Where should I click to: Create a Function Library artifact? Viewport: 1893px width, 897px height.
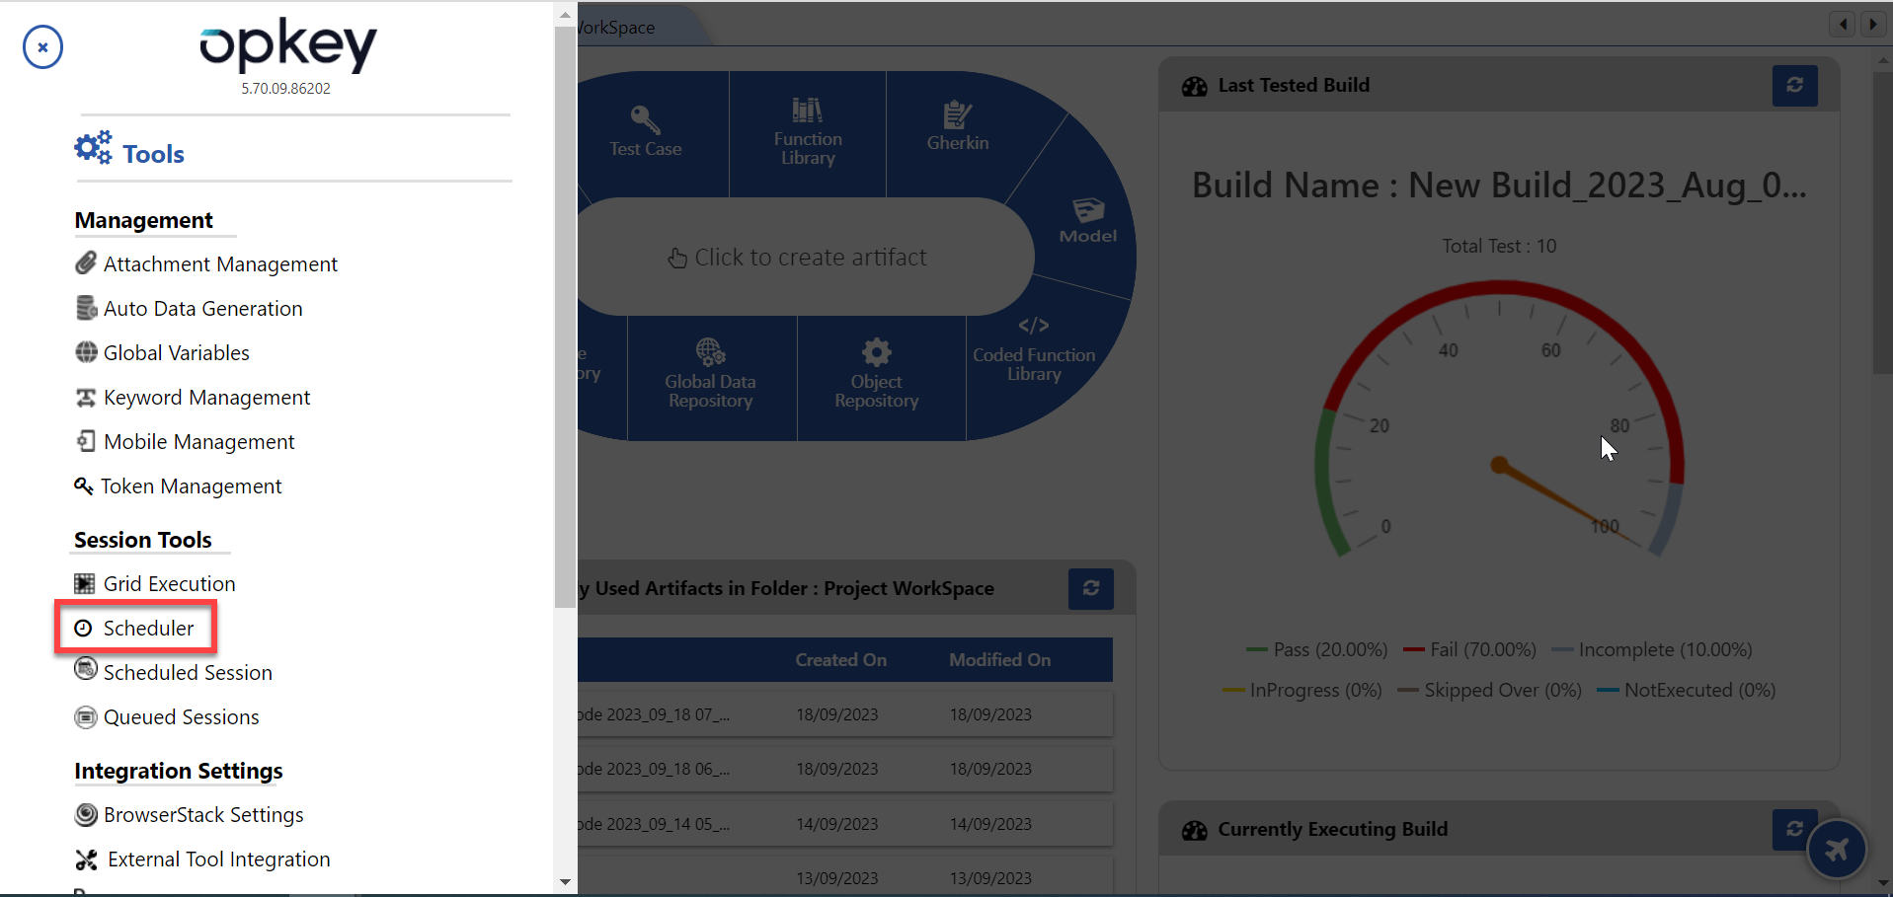coord(808,132)
